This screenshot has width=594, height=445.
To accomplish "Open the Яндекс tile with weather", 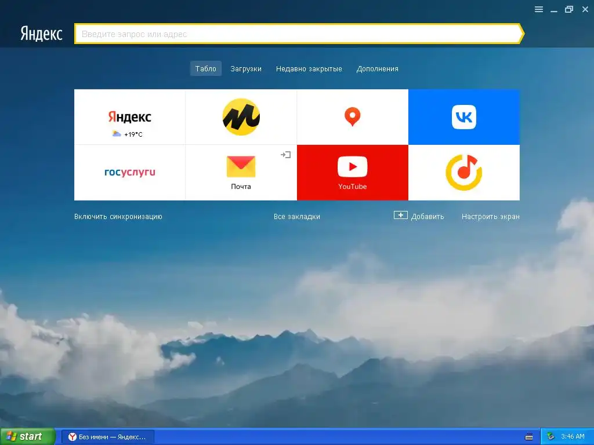I will click(x=129, y=117).
